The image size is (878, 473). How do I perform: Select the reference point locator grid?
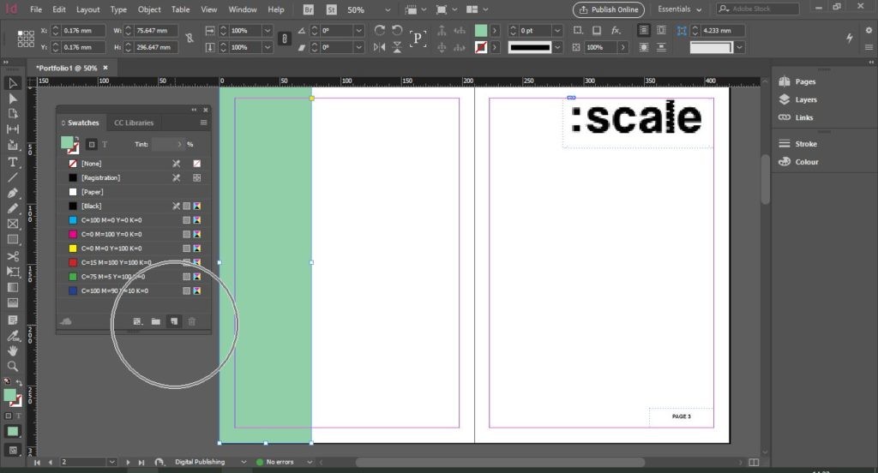click(26, 39)
